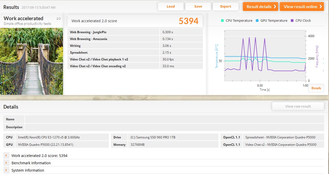Click View result online button
Screen dimensions: 329x174
pyautogui.click(x=302, y=7)
